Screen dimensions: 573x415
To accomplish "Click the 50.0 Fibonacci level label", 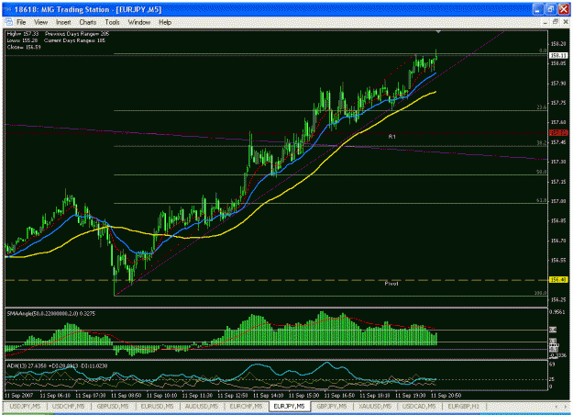I will 542,172.
